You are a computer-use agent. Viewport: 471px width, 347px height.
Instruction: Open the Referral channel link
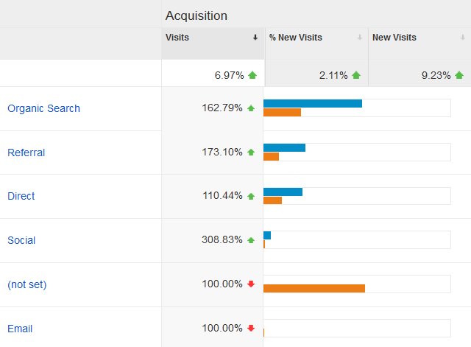26,153
